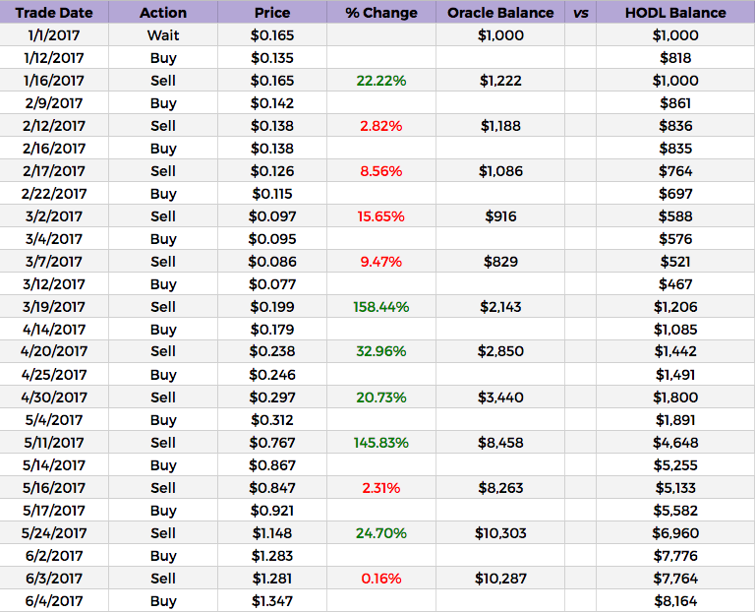This screenshot has height=612, width=755.
Task: Click the $0.115 price cell
Action: [272, 194]
